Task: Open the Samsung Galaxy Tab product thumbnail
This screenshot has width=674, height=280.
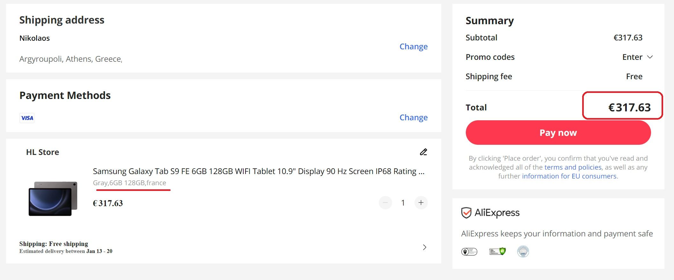Action: 53,199
